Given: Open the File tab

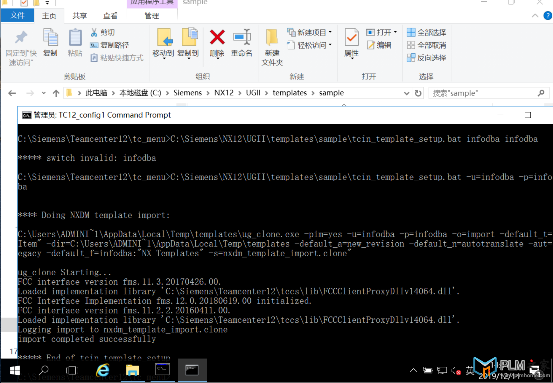Looking at the screenshot, I should click(17, 16).
